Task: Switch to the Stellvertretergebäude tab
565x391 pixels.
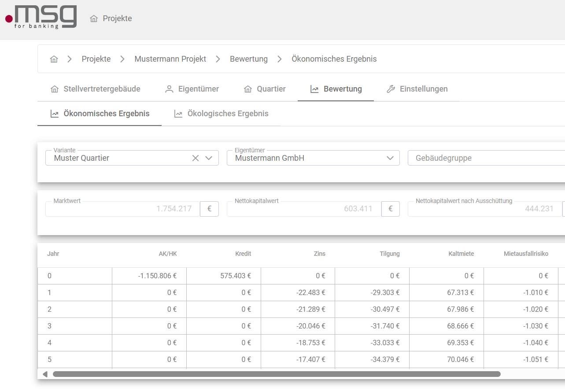Action: point(96,89)
